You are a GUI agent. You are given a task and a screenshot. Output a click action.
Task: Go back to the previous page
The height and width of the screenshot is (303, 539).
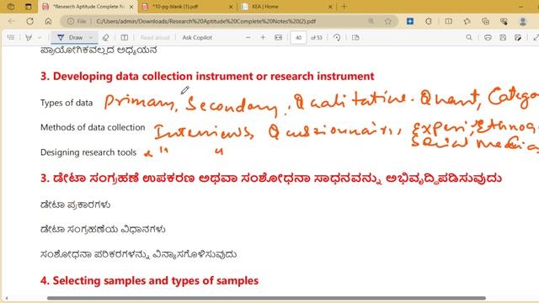pyautogui.click(x=11, y=21)
